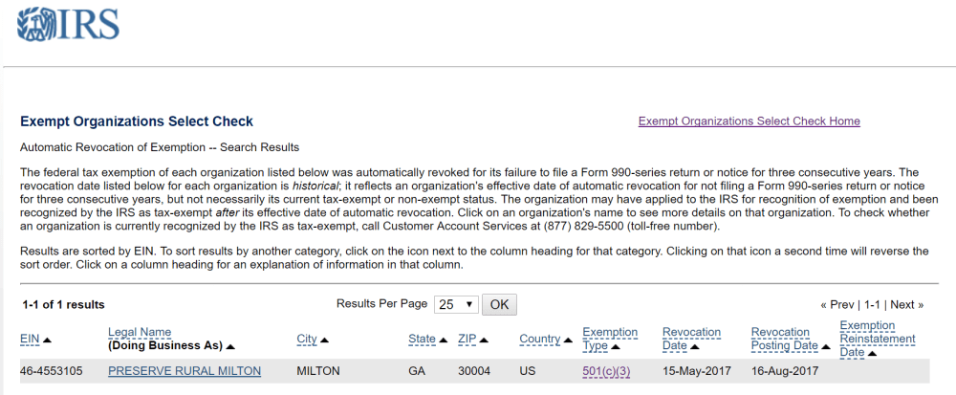Sort by Revocation Posting Date arrow icon
Image resolution: width=956 pixels, height=395 pixels.
pyautogui.click(x=826, y=347)
